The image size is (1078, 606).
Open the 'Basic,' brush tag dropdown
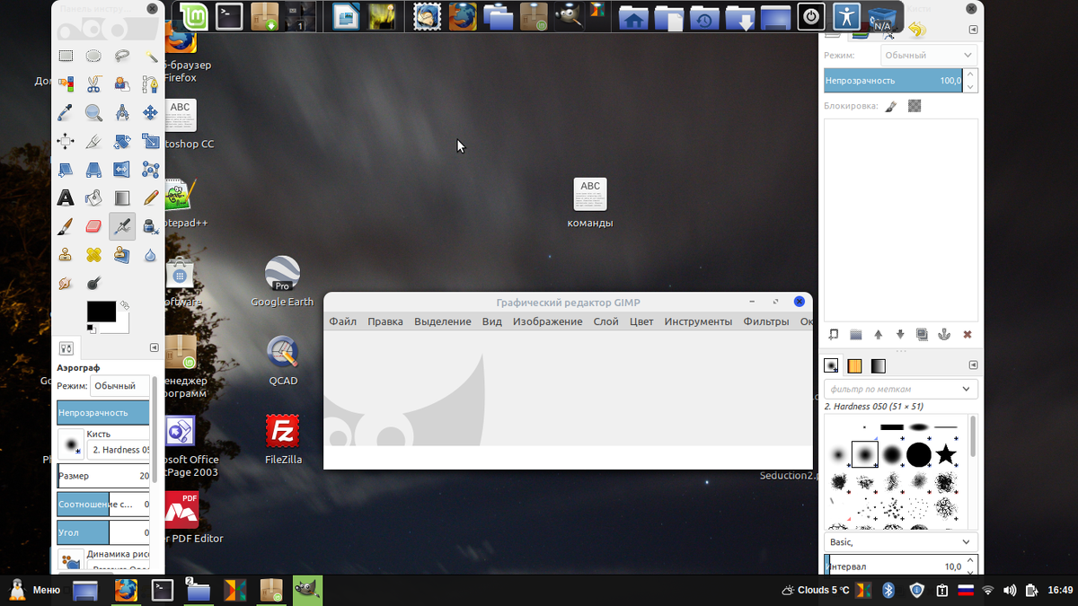pos(901,542)
